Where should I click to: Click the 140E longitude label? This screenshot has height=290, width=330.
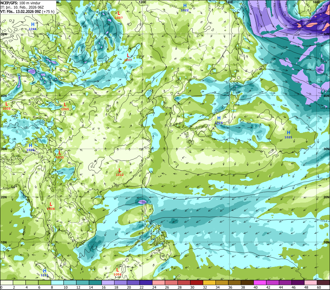[229, 2]
